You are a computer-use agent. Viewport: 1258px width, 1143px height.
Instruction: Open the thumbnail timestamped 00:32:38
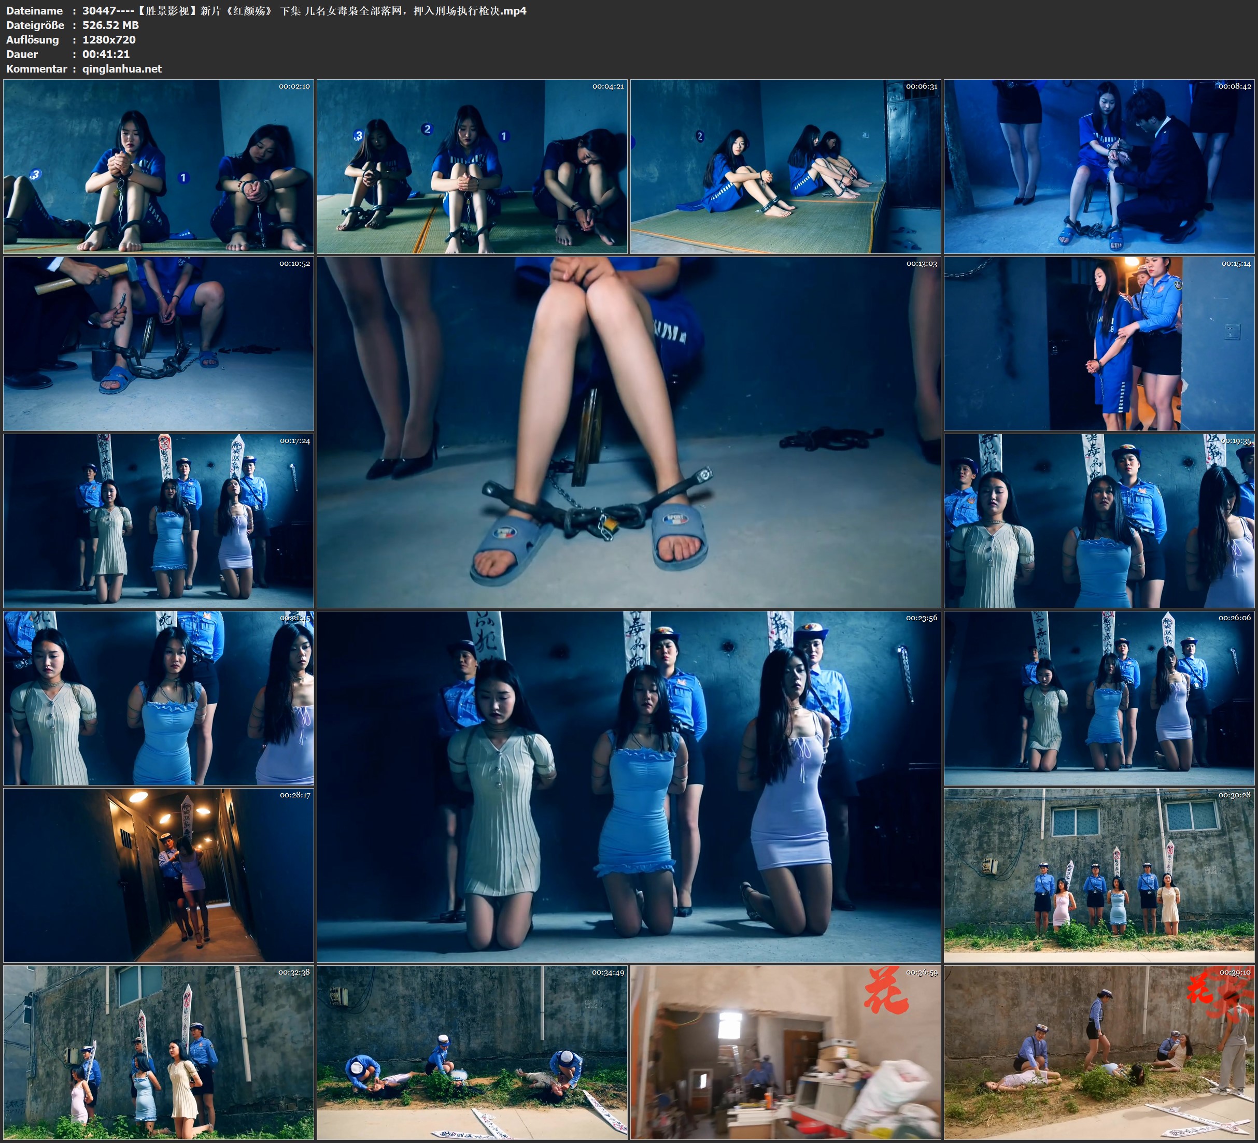[x=159, y=1052]
